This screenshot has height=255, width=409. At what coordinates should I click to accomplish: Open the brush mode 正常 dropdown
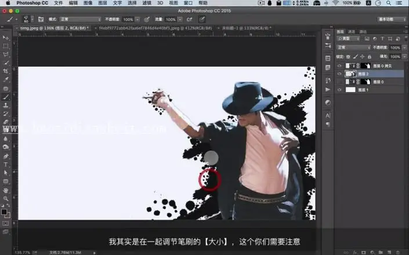point(80,19)
